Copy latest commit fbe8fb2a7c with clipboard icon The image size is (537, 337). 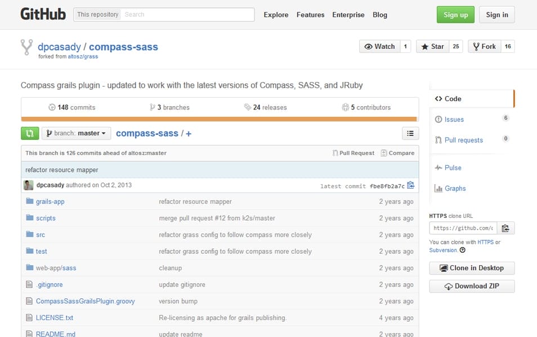point(411,184)
